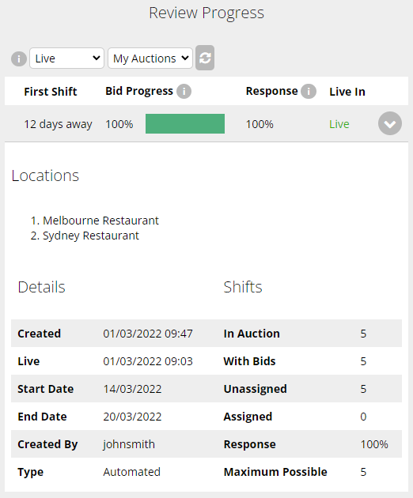413x498 pixels.
Task: Refresh the auctions list
Action: pos(205,58)
